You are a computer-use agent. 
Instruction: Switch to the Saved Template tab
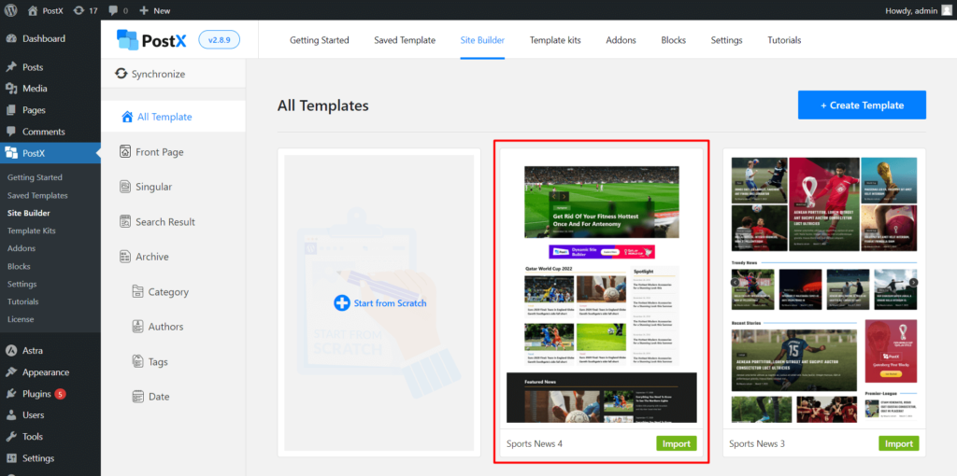point(405,40)
